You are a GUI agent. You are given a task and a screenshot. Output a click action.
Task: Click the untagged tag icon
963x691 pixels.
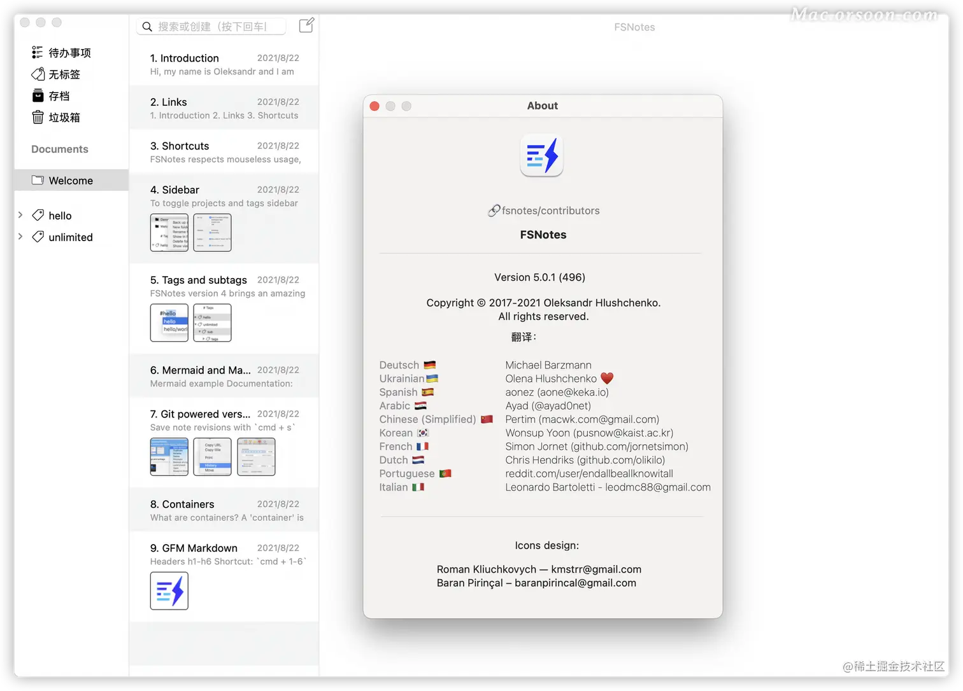38,74
